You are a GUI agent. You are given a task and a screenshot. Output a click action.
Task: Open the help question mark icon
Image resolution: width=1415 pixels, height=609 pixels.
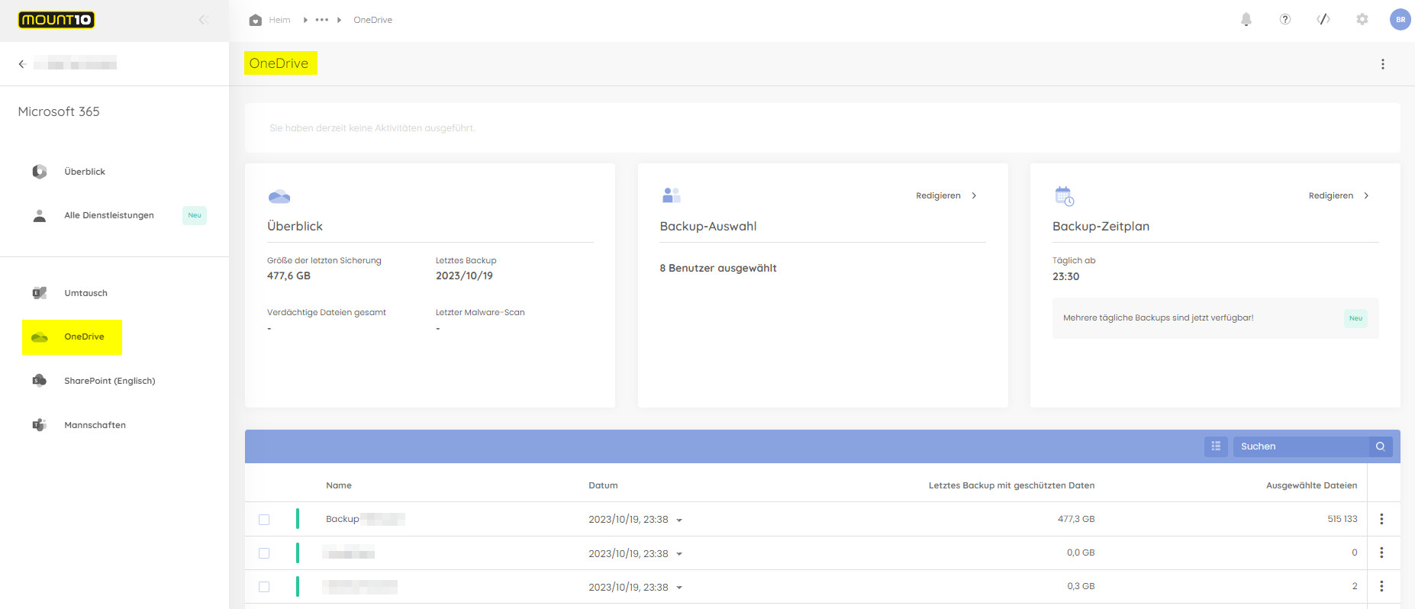coord(1284,20)
